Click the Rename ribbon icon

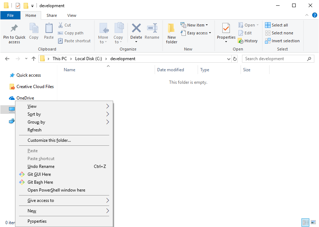[152, 28]
